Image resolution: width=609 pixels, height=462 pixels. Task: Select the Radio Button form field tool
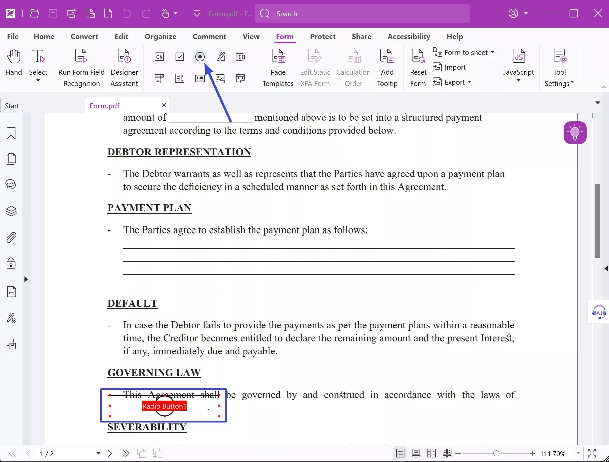point(200,57)
